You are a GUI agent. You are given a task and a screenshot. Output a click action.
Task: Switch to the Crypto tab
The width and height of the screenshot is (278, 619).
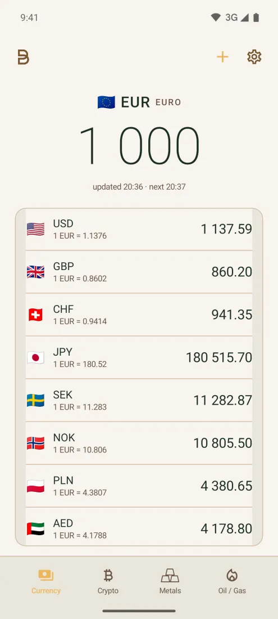(108, 581)
